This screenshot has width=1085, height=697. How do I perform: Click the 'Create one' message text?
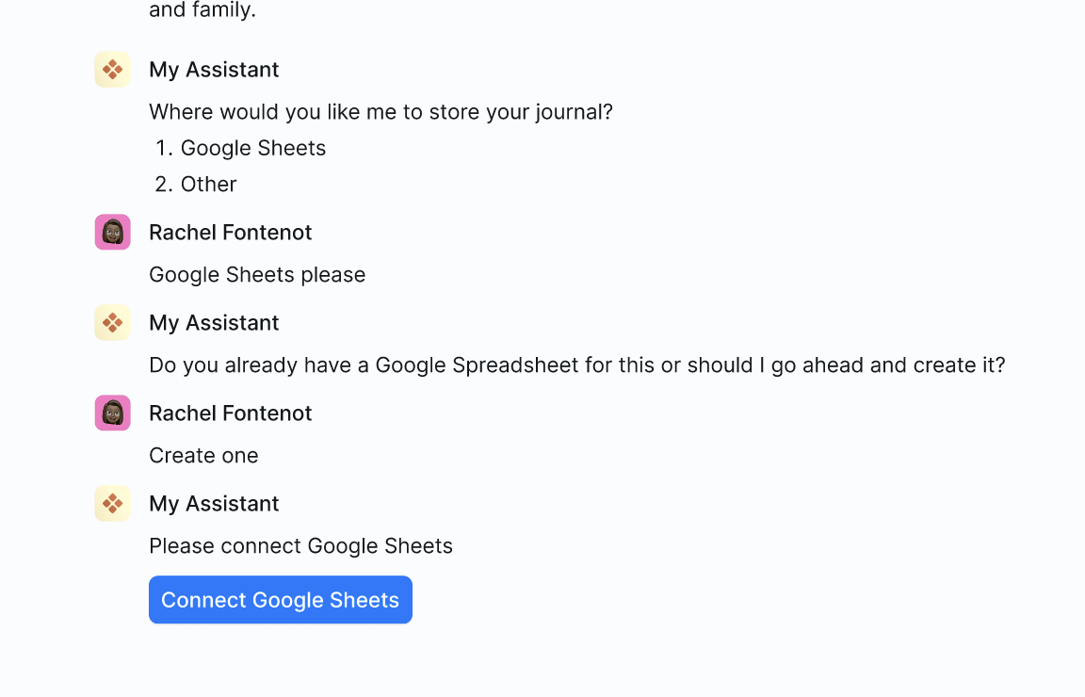pyautogui.click(x=203, y=455)
